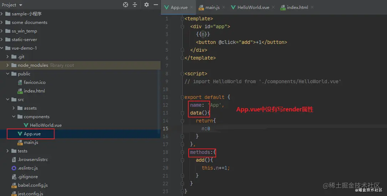The height and width of the screenshot is (196, 387).
Task: Collapse the src folder
Action: coord(7,100)
